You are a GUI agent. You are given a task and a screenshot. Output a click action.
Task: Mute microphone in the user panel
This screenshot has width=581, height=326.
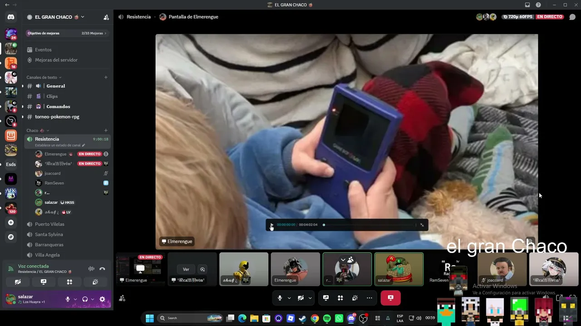click(68, 299)
